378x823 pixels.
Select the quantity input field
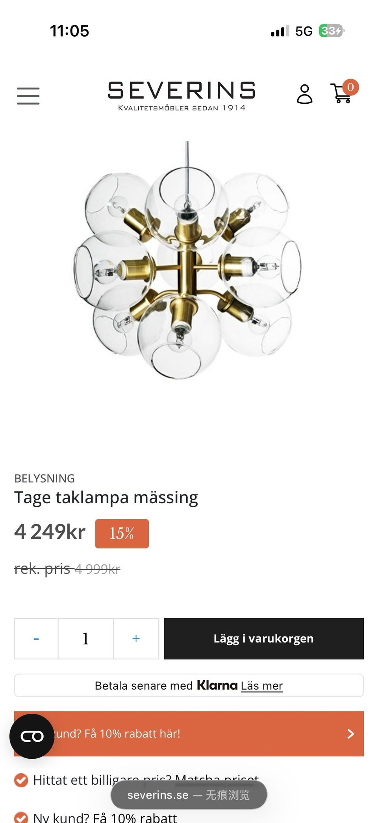click(86, 638)
